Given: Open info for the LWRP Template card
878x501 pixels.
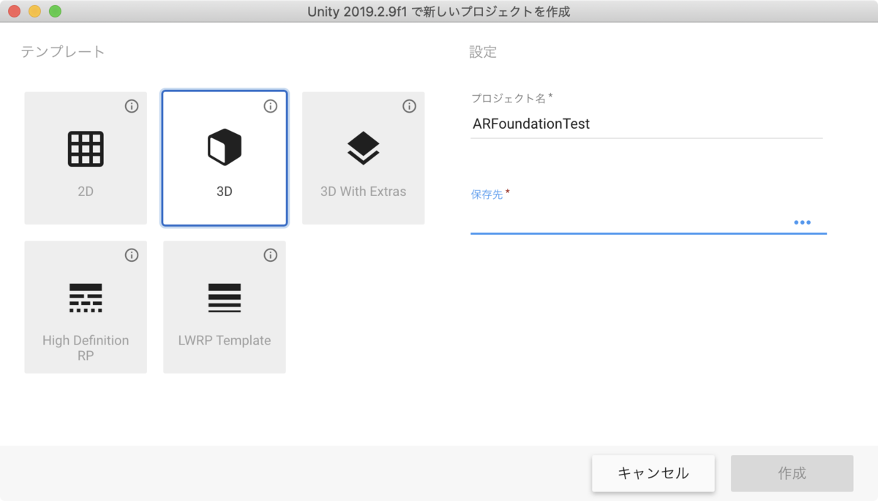Looking at the screenshot, I should point(270,255).
